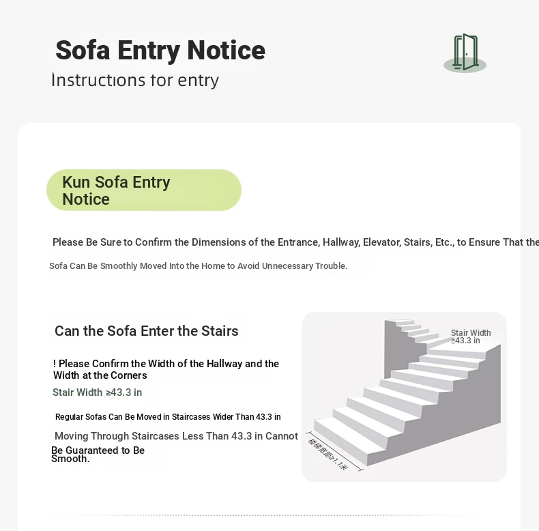Click the Chinese stair width dimension label
The width and height of the screenshot is (539, 531).
pos(328,454)
